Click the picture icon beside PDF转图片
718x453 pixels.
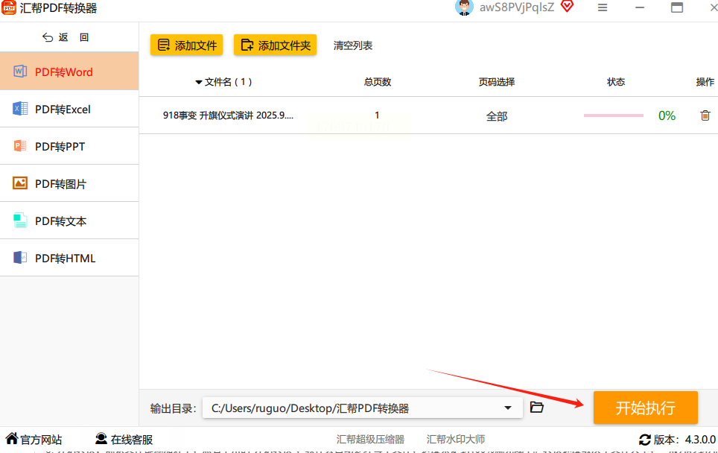20,183
